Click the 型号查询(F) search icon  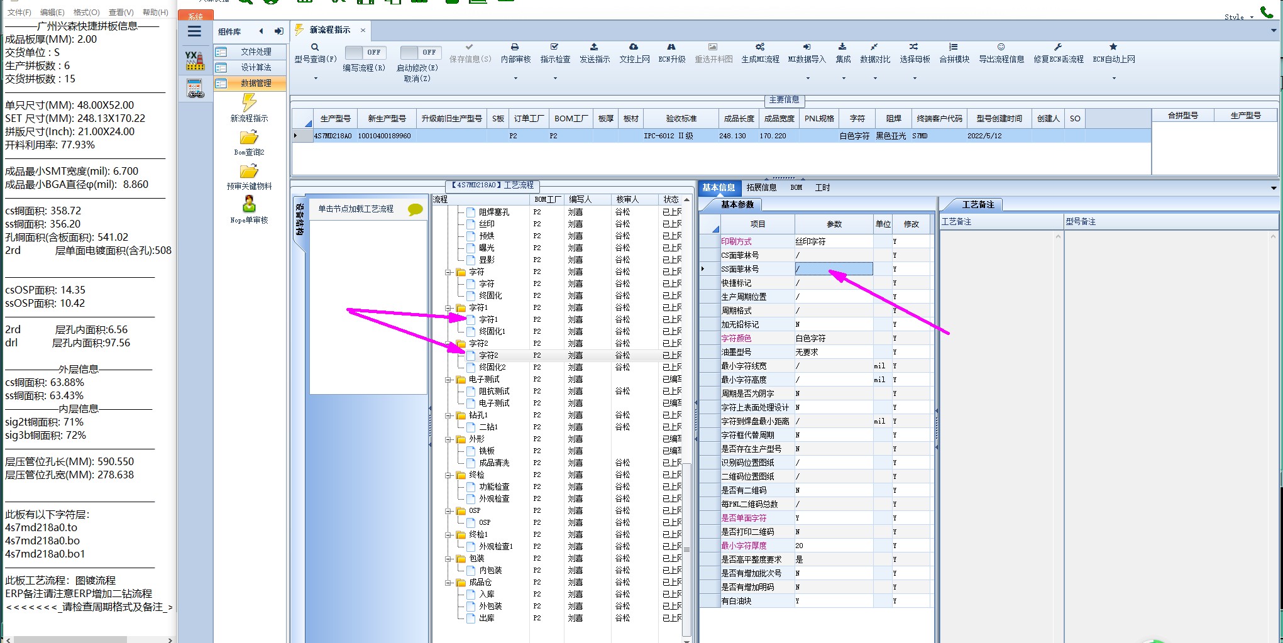pyautogui.click(x=315, y=47)
